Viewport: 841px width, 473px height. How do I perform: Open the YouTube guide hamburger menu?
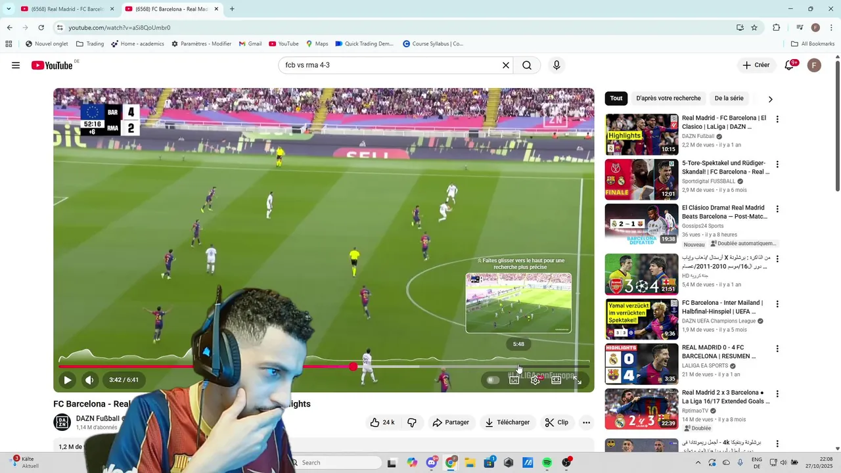(16, 65)
